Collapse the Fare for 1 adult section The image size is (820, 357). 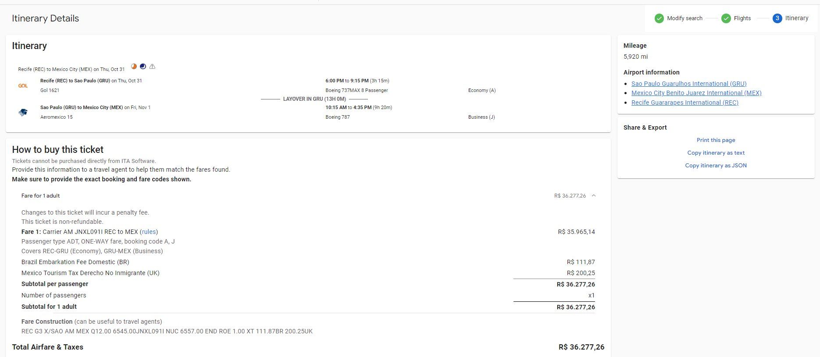[x=593, y=196]
